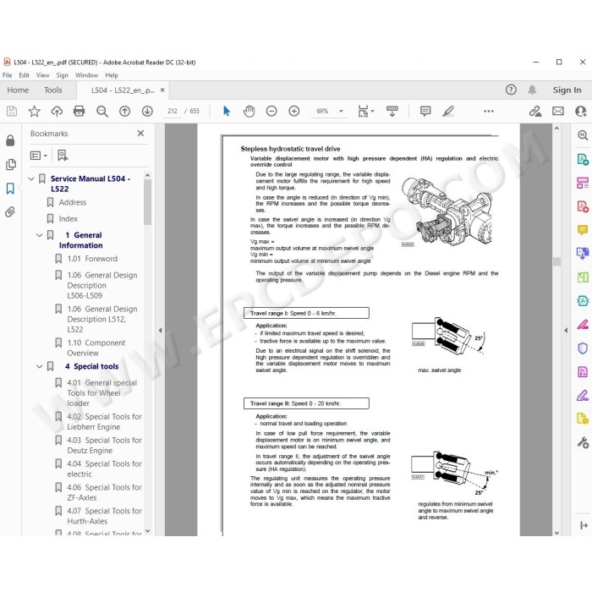The image size is (592, 592).
Task: Toggle the Bookmarks side panel icon
Action: 10,189
